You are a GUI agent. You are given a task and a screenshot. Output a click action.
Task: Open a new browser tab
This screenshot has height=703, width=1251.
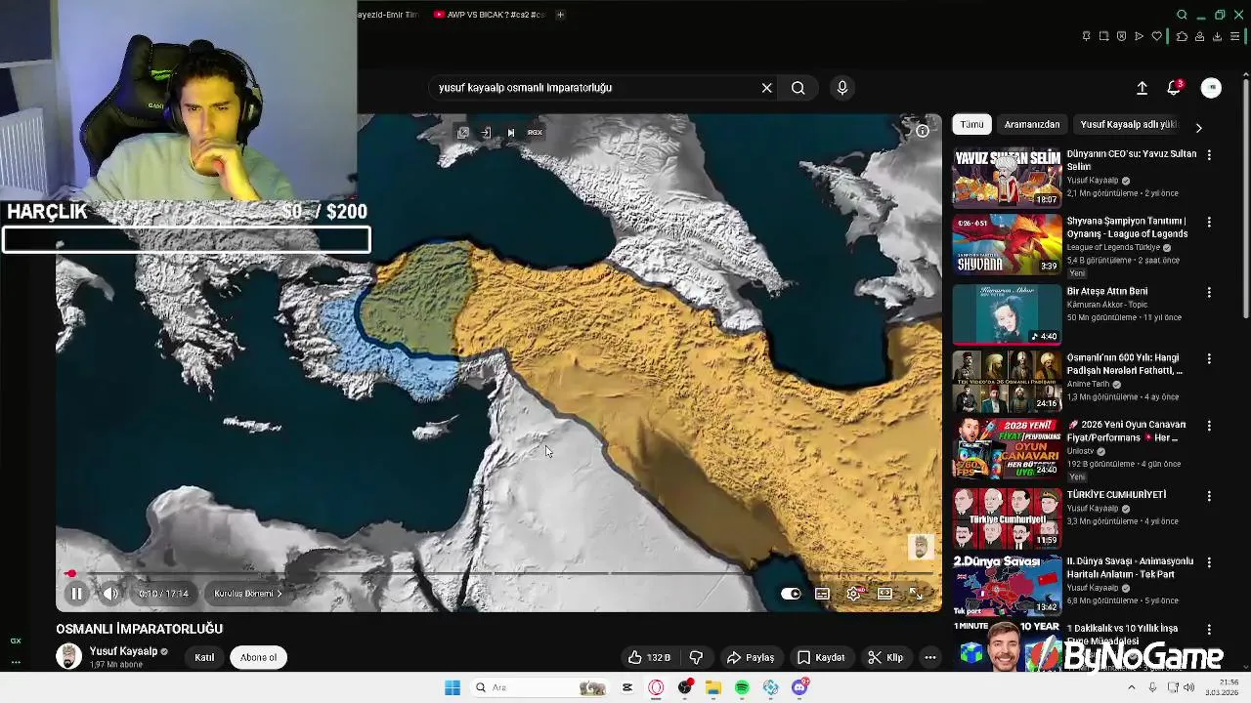(x=560, y=15)
